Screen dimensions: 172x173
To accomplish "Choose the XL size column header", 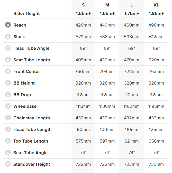I will click(156, 5).
